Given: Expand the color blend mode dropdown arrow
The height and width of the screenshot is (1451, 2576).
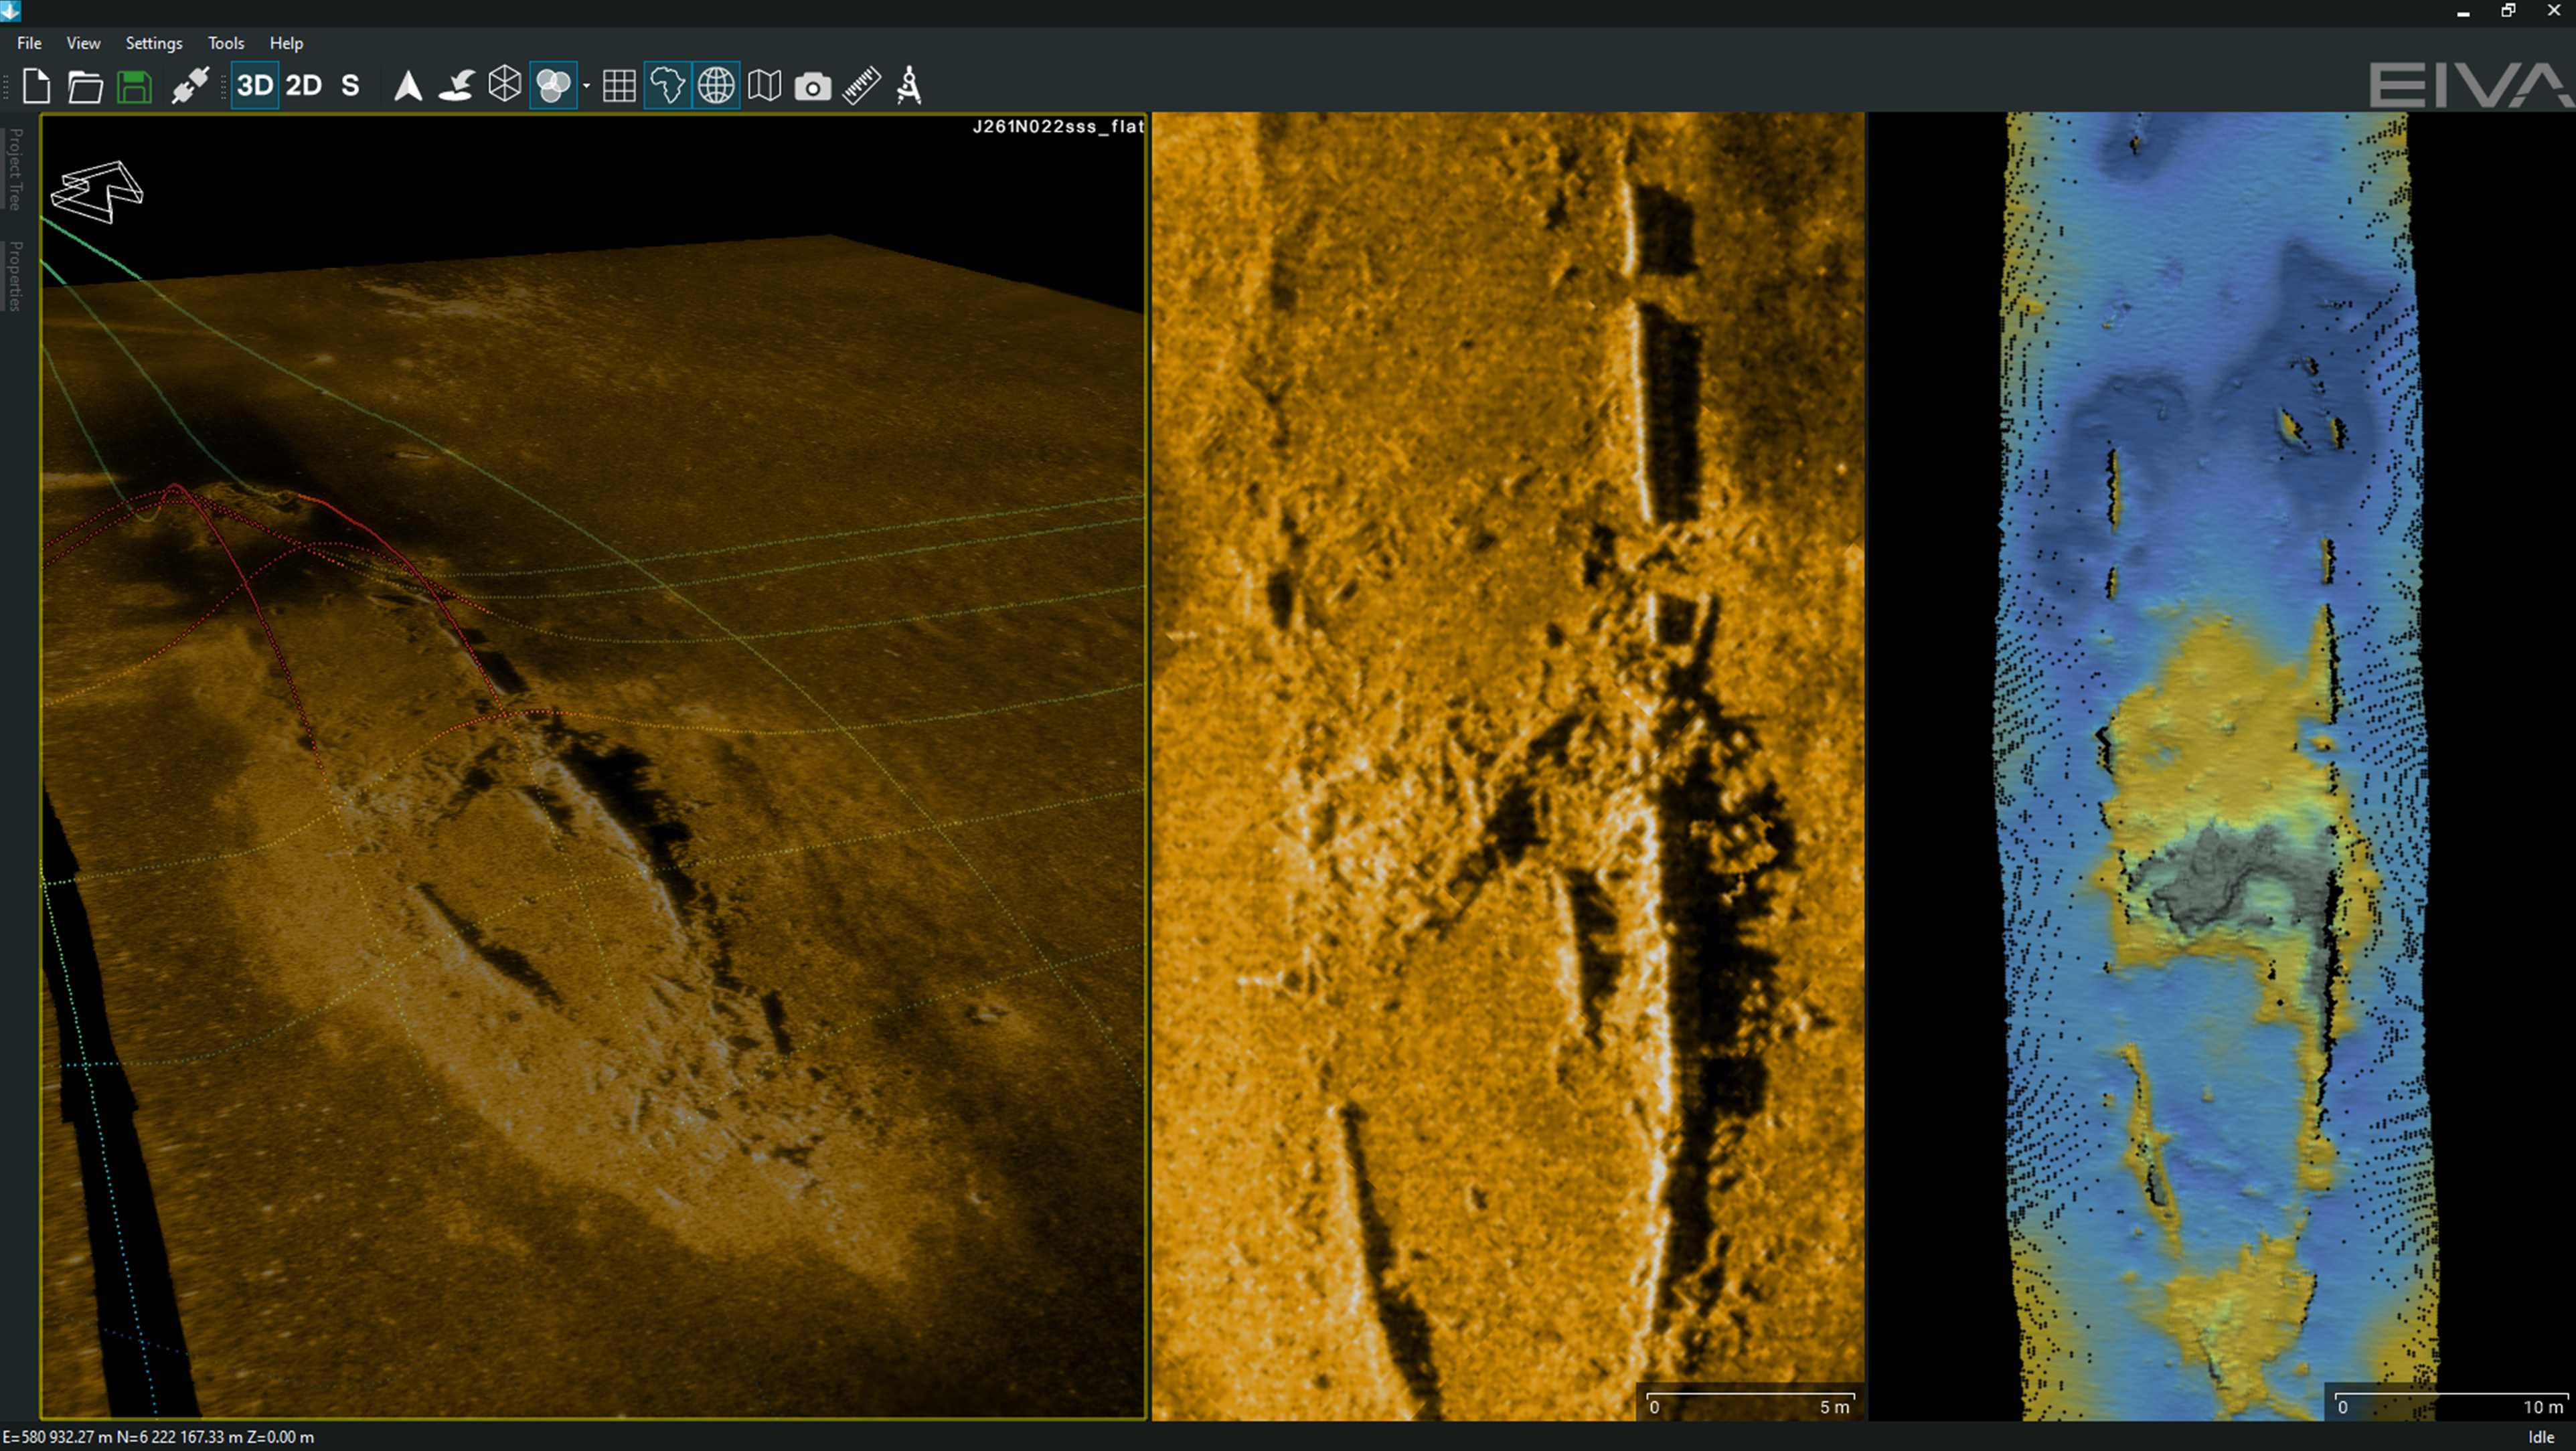Looking at the screenshot, I should 586,86.
